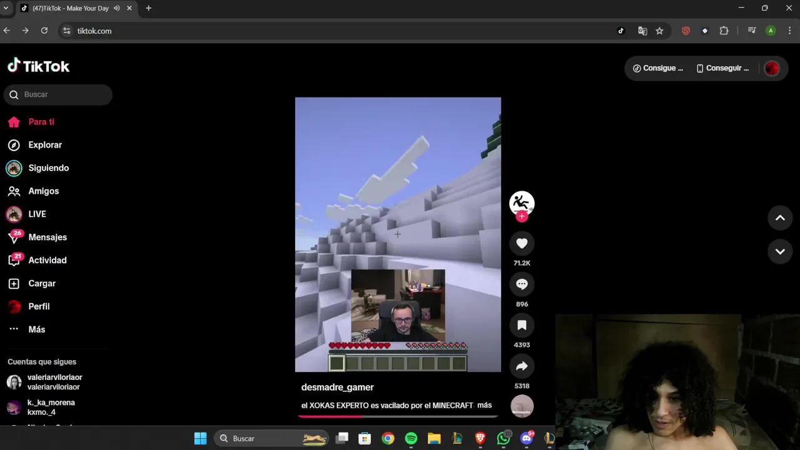Bookmark this page with the star
800x450 pixels.
[659, 31]
